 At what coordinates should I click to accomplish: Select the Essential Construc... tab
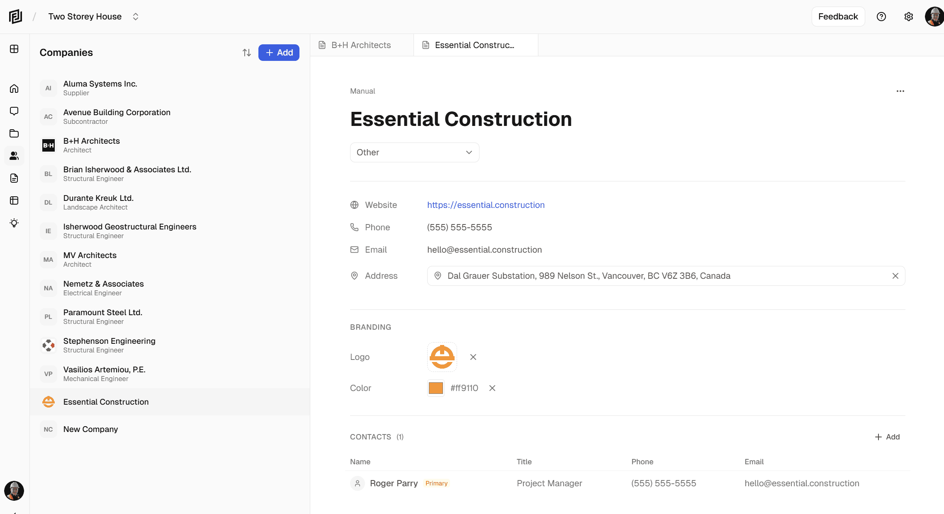(474, 45)
